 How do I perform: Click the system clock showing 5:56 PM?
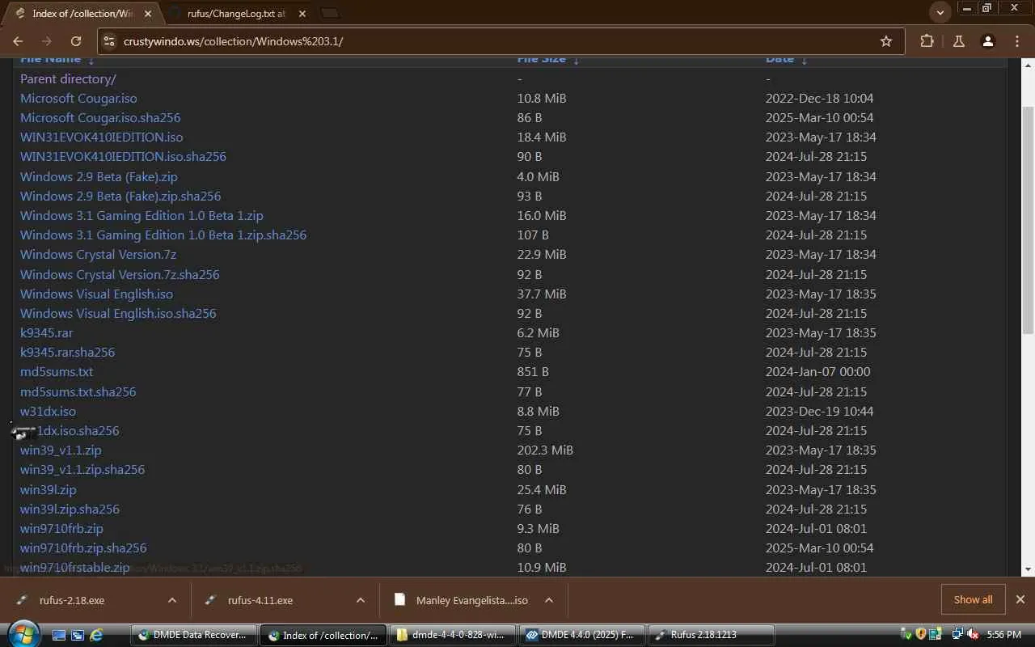1004,635
